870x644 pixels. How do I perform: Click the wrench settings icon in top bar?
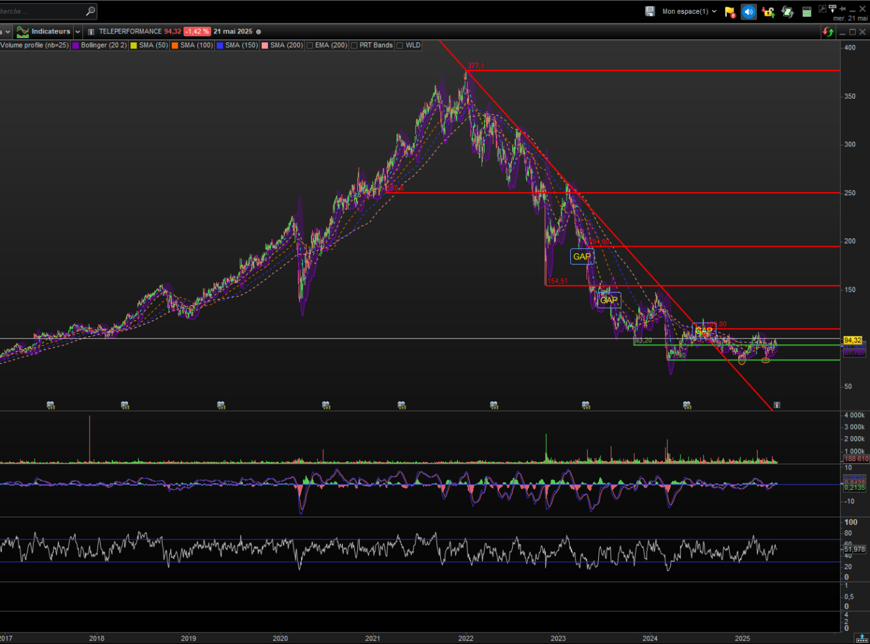tap(822, 8)
